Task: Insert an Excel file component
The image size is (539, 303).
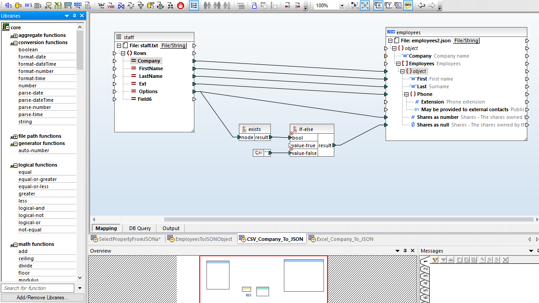Action: click(x=59, y=5)
